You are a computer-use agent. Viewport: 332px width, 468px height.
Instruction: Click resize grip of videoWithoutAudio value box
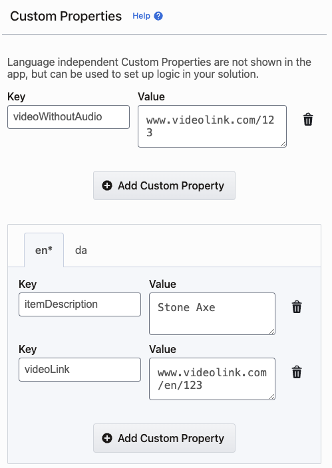click(283, 144)
